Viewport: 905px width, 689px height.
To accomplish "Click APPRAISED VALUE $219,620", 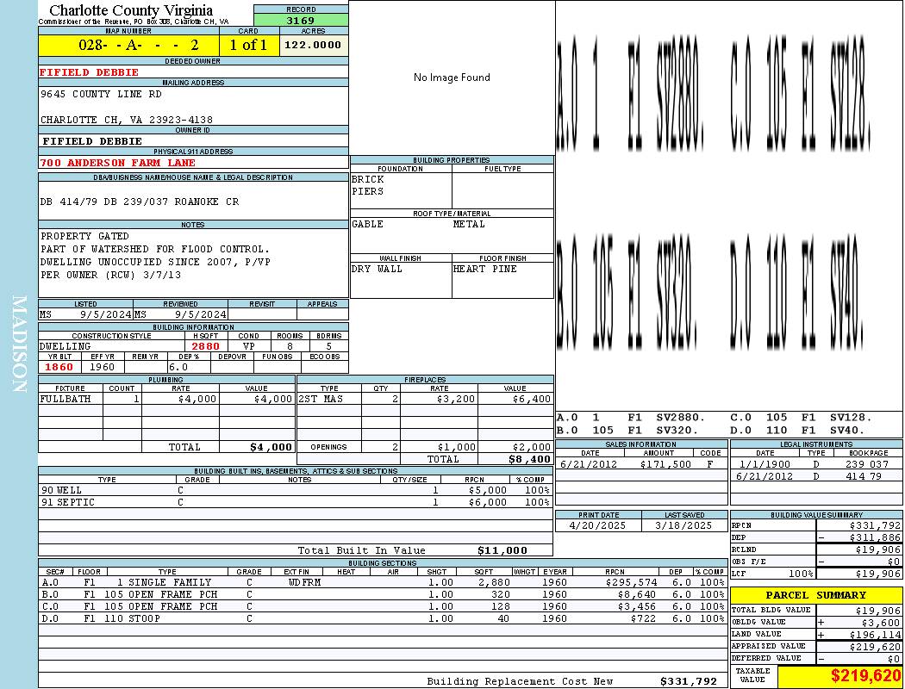I will (x=875, y=648).
